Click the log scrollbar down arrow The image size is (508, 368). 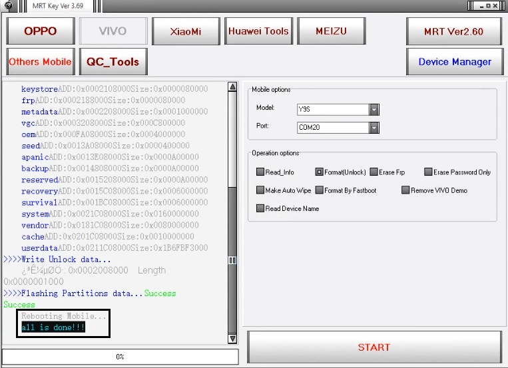click(x=232, y=339)
